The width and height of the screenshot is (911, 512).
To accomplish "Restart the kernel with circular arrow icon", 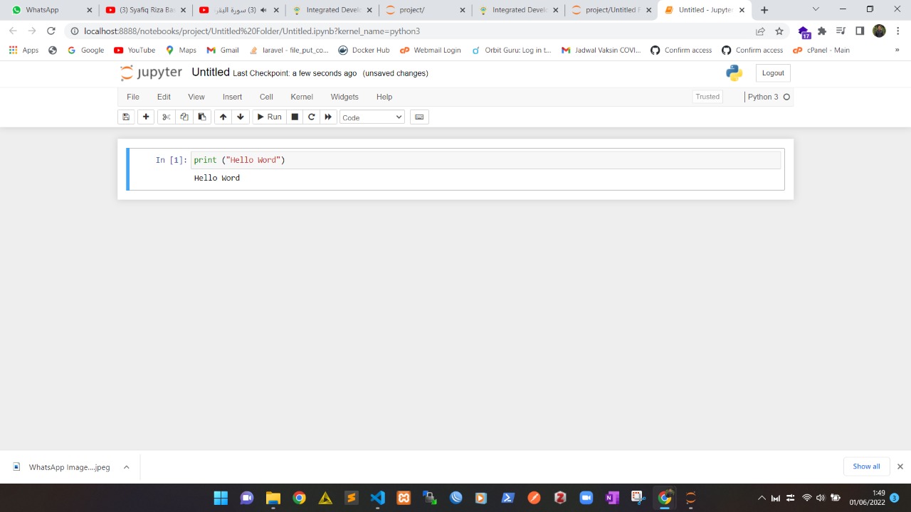I will (x=311, y=117).
